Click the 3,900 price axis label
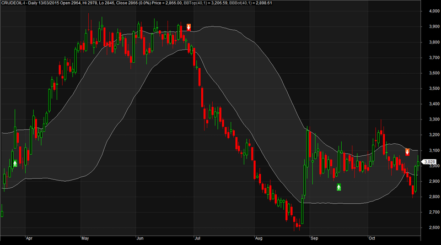 434,26
